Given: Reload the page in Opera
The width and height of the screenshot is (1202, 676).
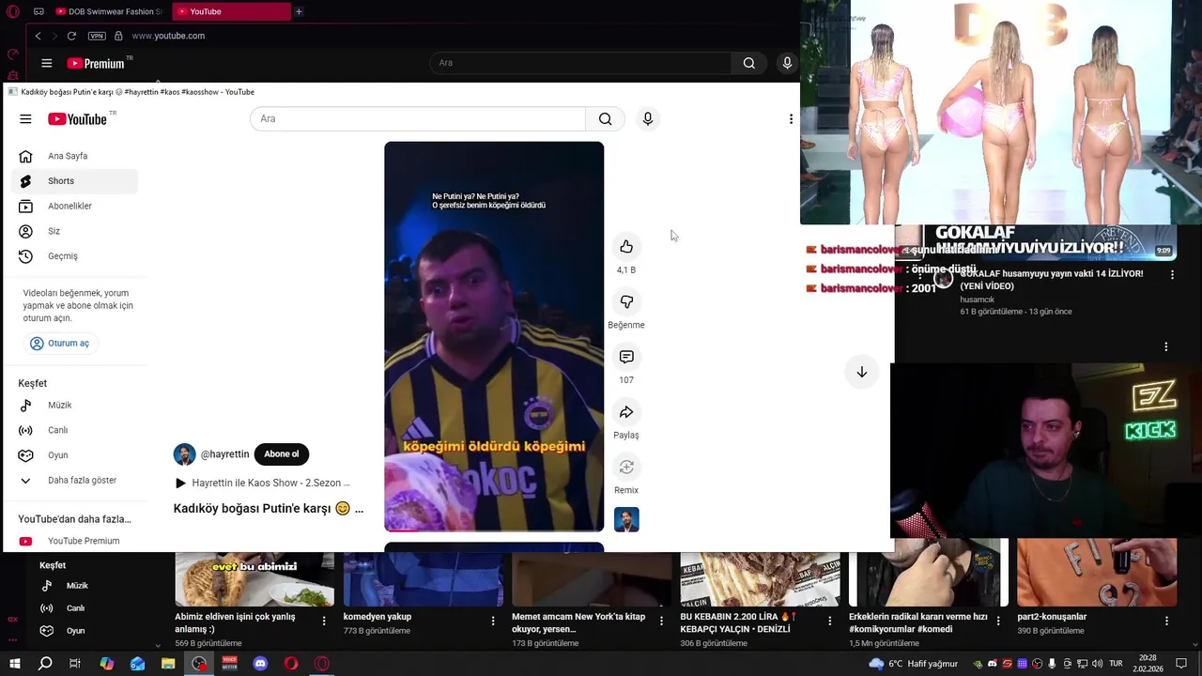Looking at the screenshot, I should 71,36.
